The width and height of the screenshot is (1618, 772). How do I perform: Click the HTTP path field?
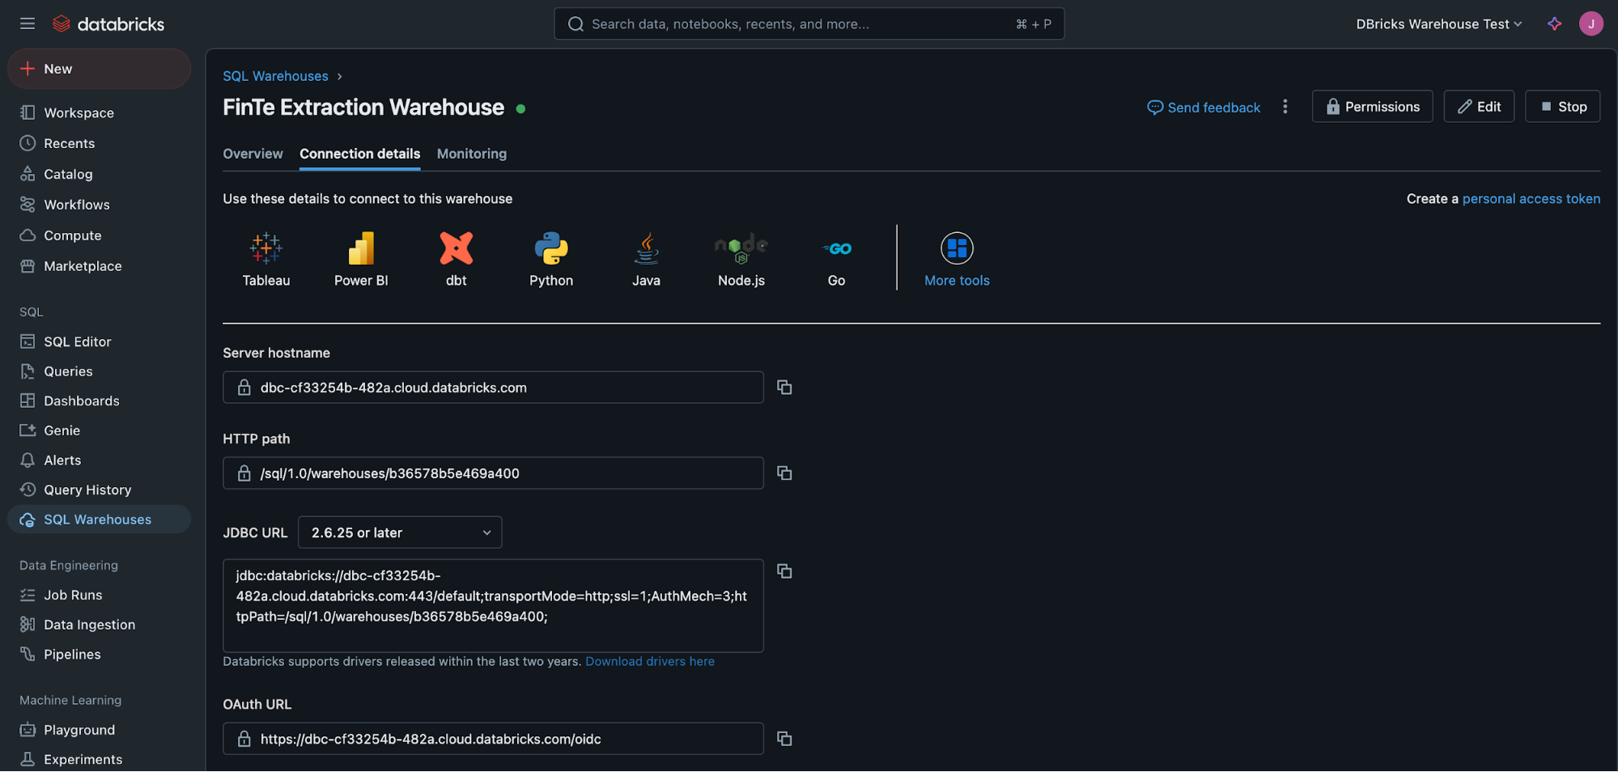point(493,473)
